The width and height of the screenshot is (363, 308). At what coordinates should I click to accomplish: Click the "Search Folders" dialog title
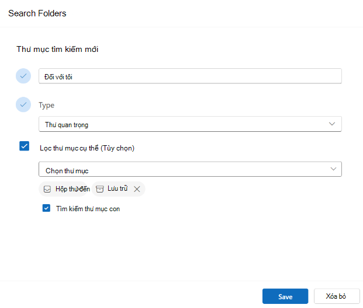tap(37, 13)
